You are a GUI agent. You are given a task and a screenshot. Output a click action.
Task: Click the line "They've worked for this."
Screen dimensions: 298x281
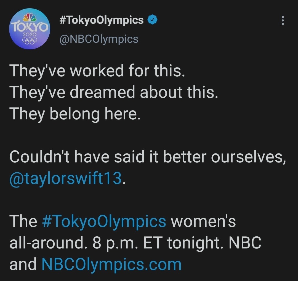97,71
